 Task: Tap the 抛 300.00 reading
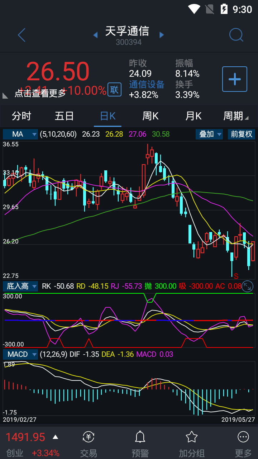point(161,286)
